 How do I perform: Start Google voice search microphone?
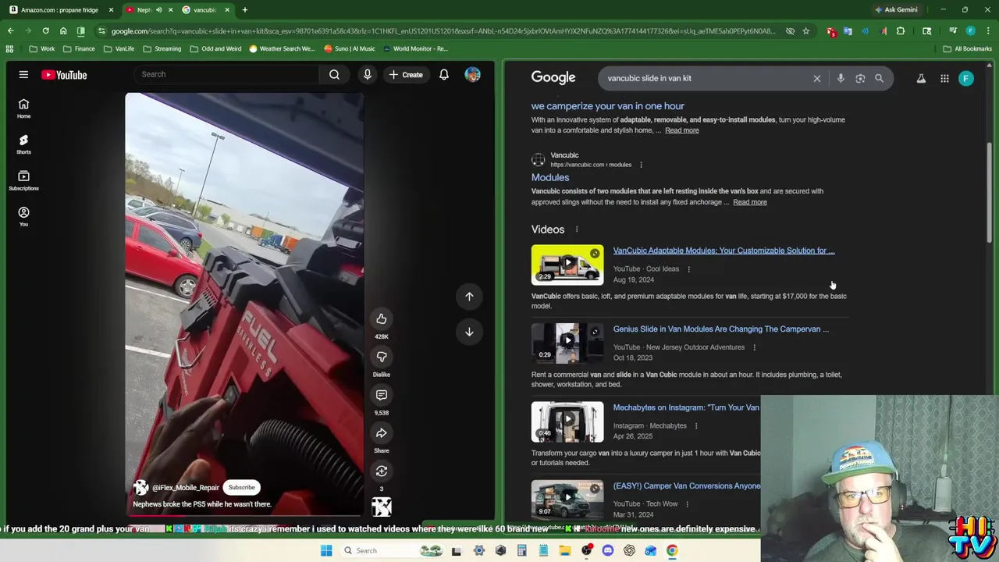click(841, 78)
